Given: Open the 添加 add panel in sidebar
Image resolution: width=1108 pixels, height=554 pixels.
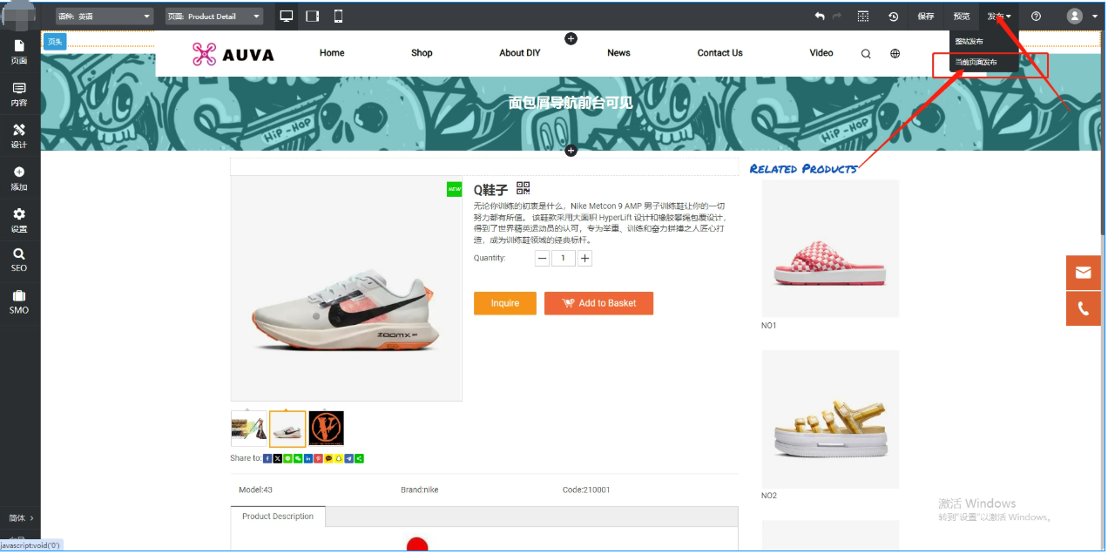Looking at the screenshot, I should (19, 179).
